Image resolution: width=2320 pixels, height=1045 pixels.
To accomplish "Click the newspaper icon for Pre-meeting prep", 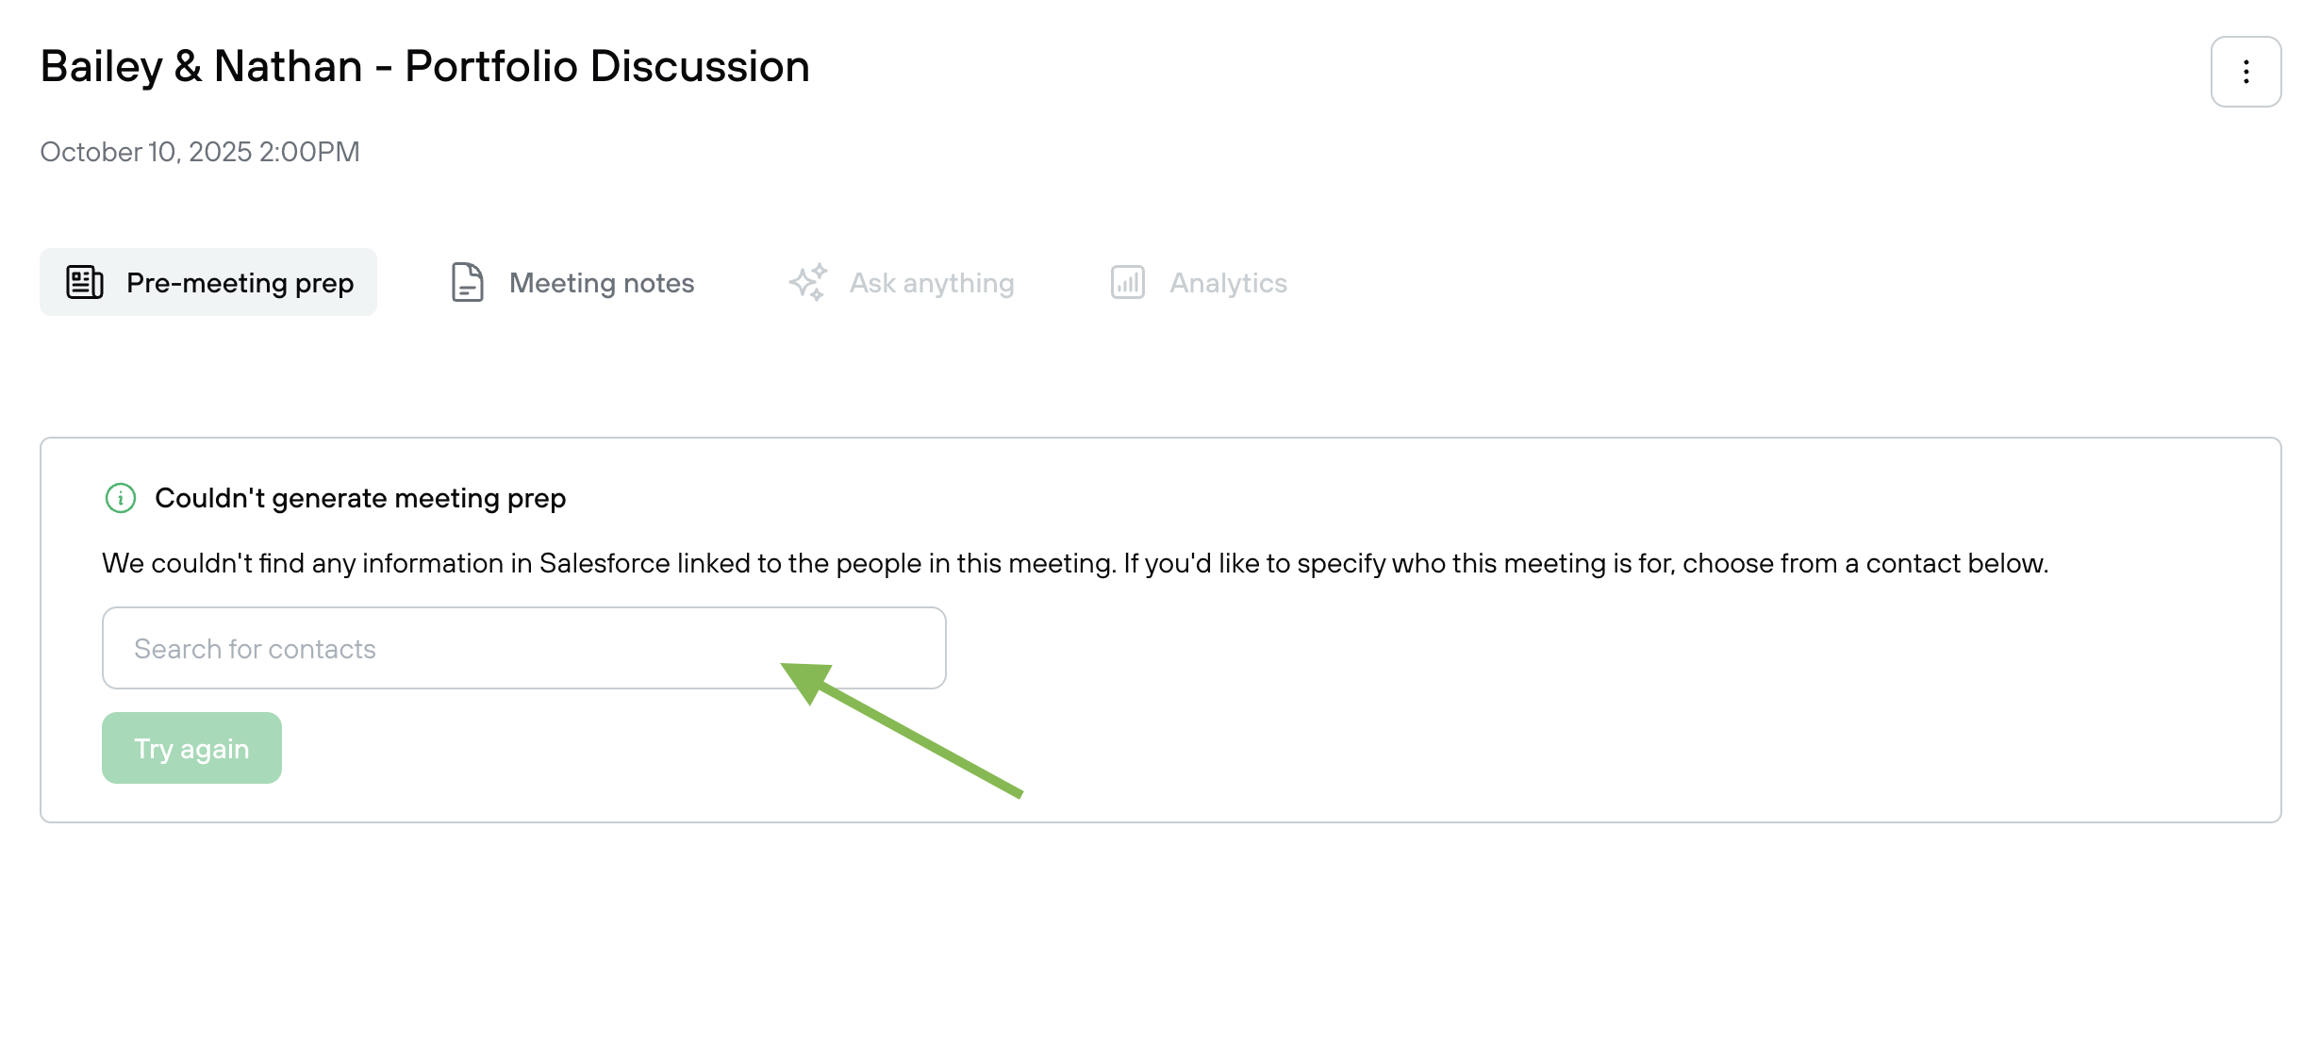I will point(85,282).
